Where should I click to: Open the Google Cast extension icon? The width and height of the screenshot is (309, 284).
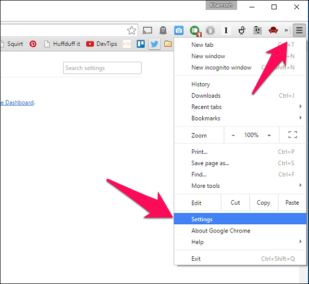click(147, 30)
